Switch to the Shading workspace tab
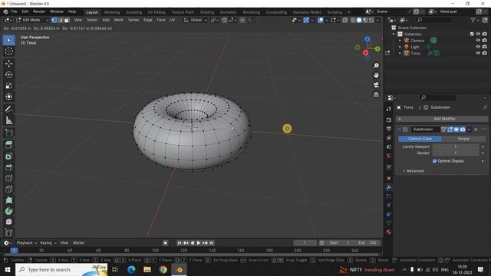Screen dimensions: 491x276 pyautogui.click(x=207, y=12)
